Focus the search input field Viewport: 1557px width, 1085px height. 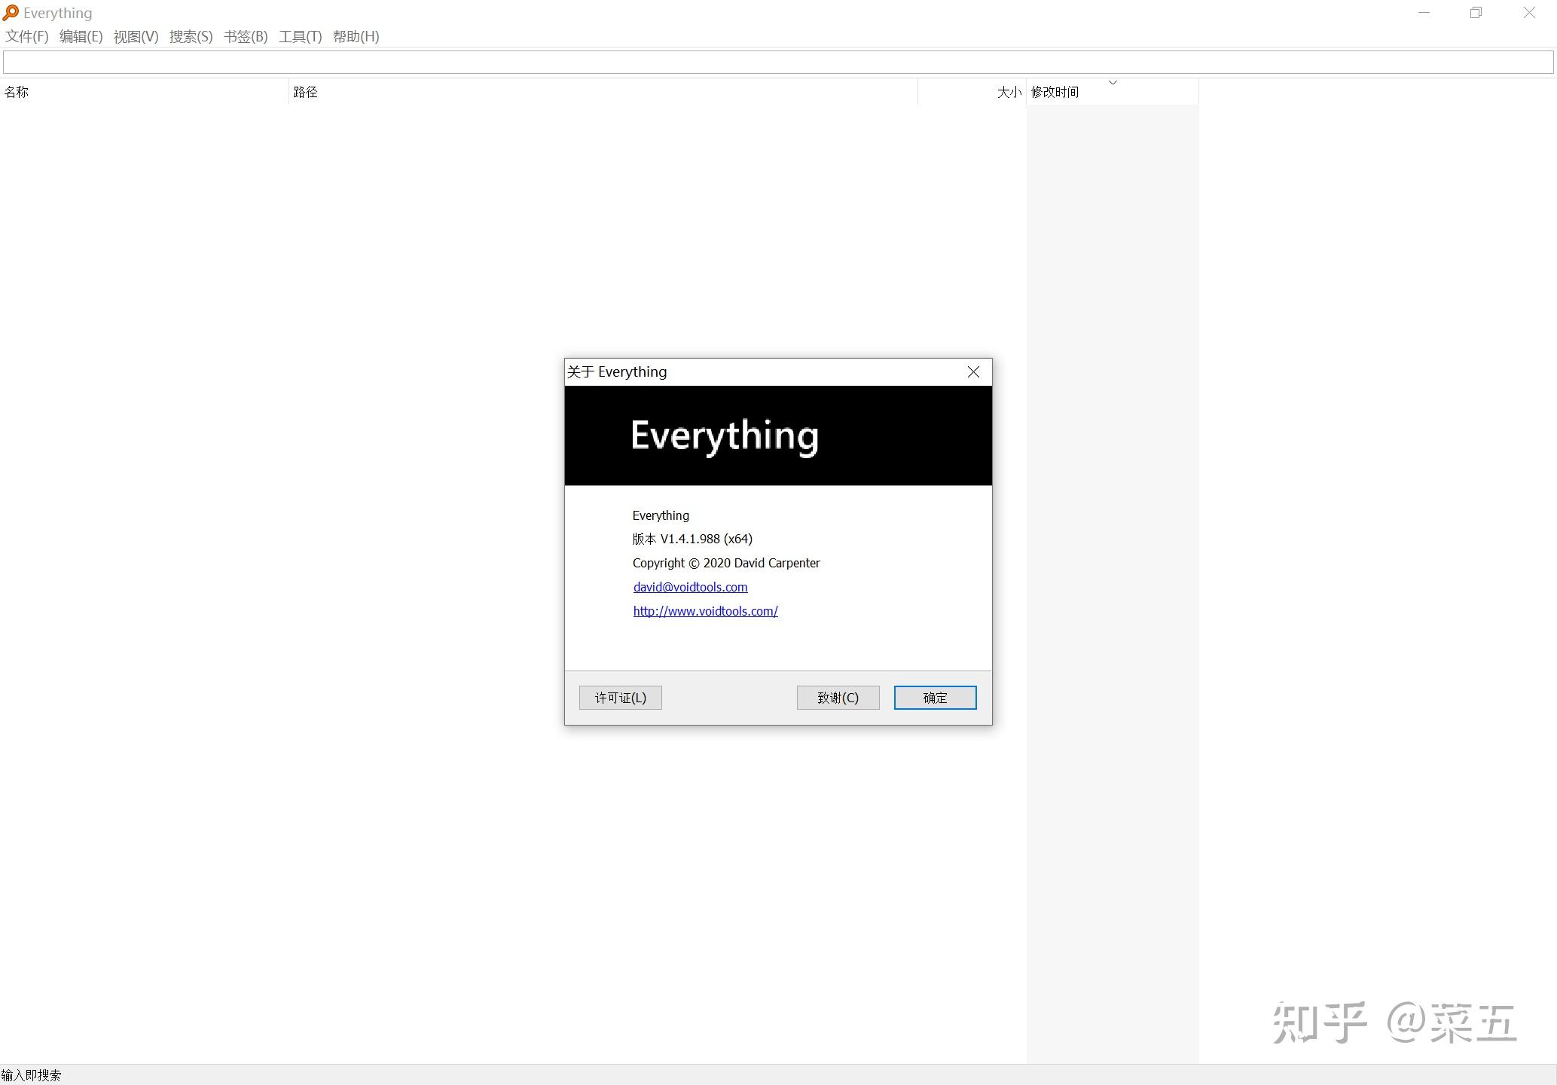pyautogui.click(x=777, y=63)
